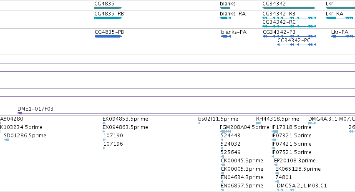
Task: Click the CG34342 gene label
Action: (x=274, y=4)
